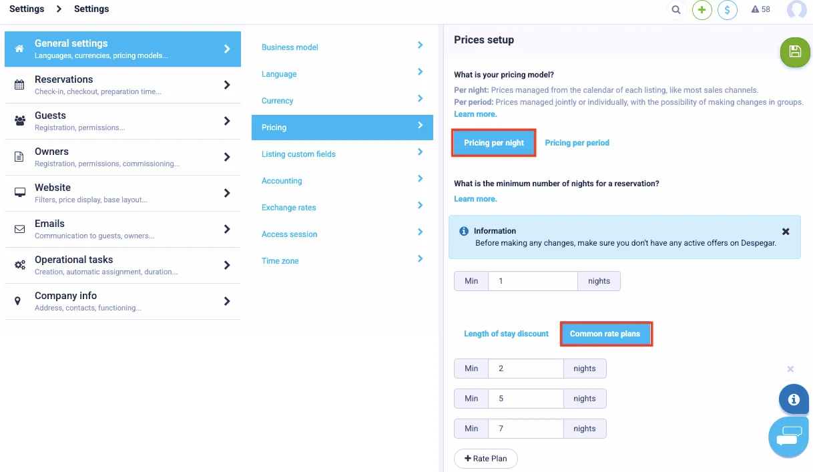Dismiss the Information alert banner
Screen dimensions: 813x472
coord(786,231)
